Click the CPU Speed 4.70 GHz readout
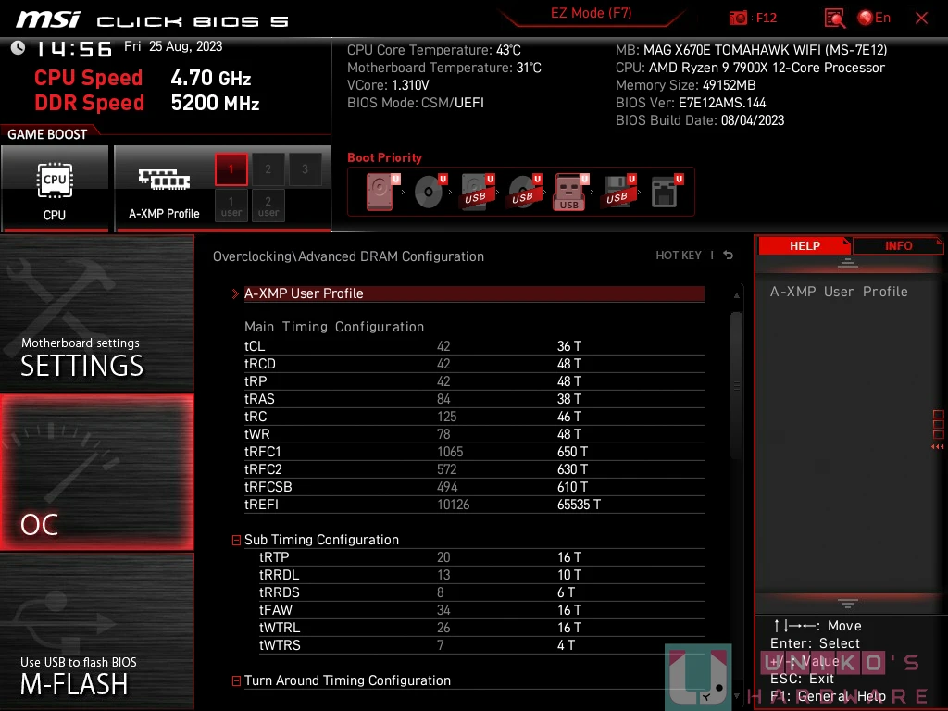 pyautogui.click(x=143, y=78)
